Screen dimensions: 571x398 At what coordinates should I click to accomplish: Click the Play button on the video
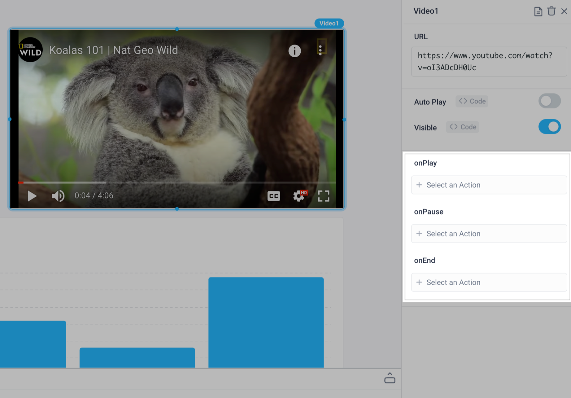(x=32, y=196)
